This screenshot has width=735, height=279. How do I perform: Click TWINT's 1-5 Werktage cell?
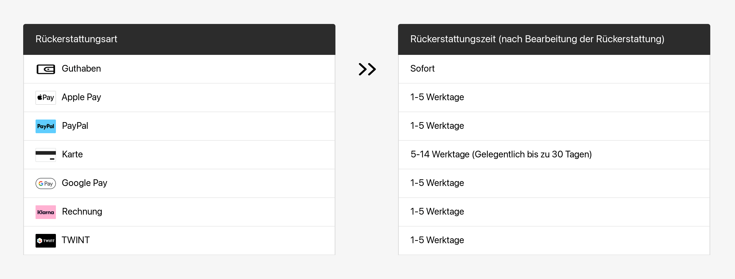point(437,240)
